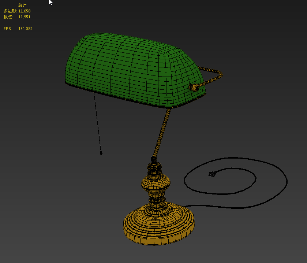Click the pull chain bead end
Screen dimensions: 307x263
tap(101, 153)
